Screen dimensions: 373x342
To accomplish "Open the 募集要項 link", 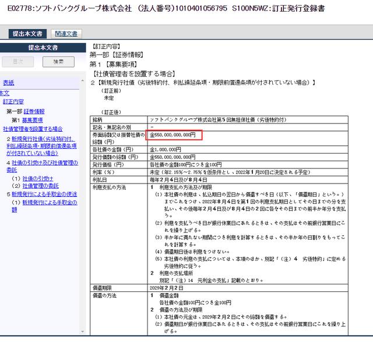I will (33, 120).
